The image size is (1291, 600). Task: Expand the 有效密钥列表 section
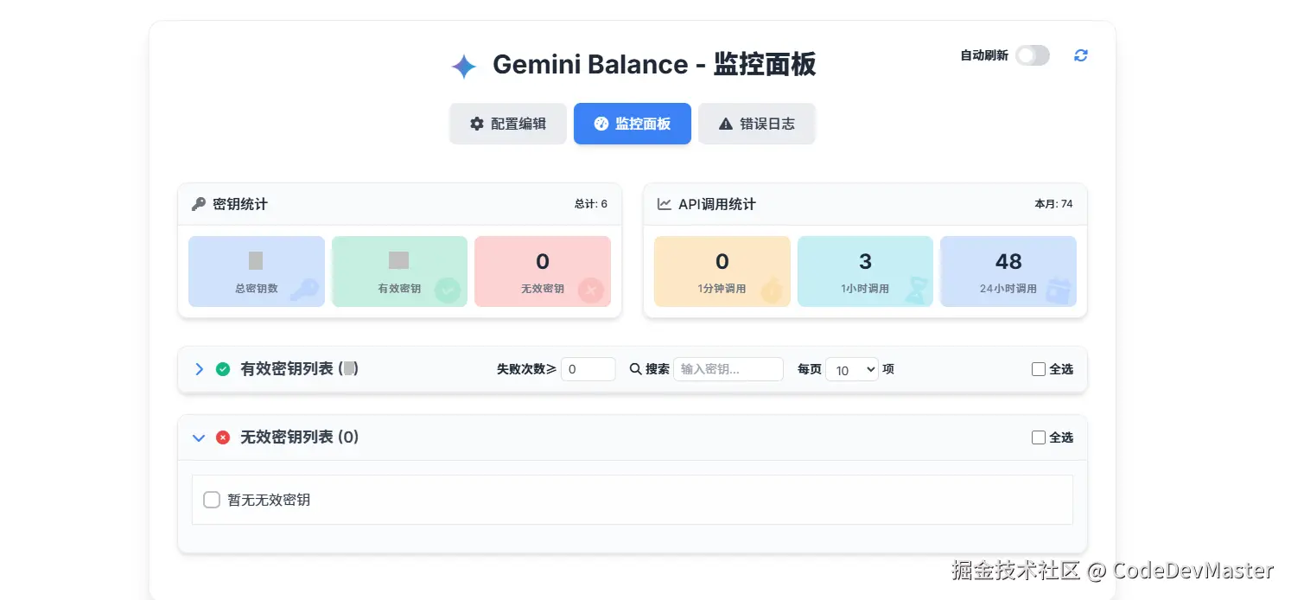(x=199, y=368)
